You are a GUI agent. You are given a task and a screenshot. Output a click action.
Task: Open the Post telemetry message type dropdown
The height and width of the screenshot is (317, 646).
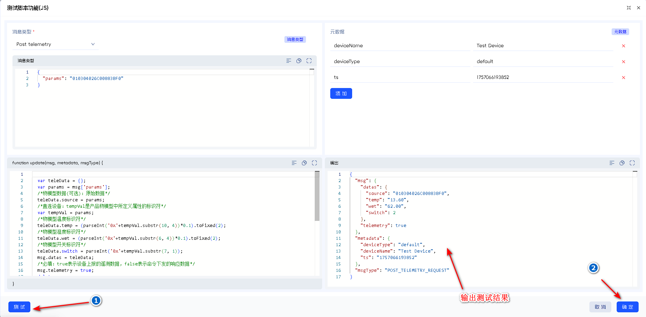coord(56,44)
